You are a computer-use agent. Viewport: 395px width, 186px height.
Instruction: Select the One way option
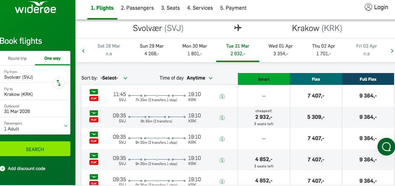point(53,58)
